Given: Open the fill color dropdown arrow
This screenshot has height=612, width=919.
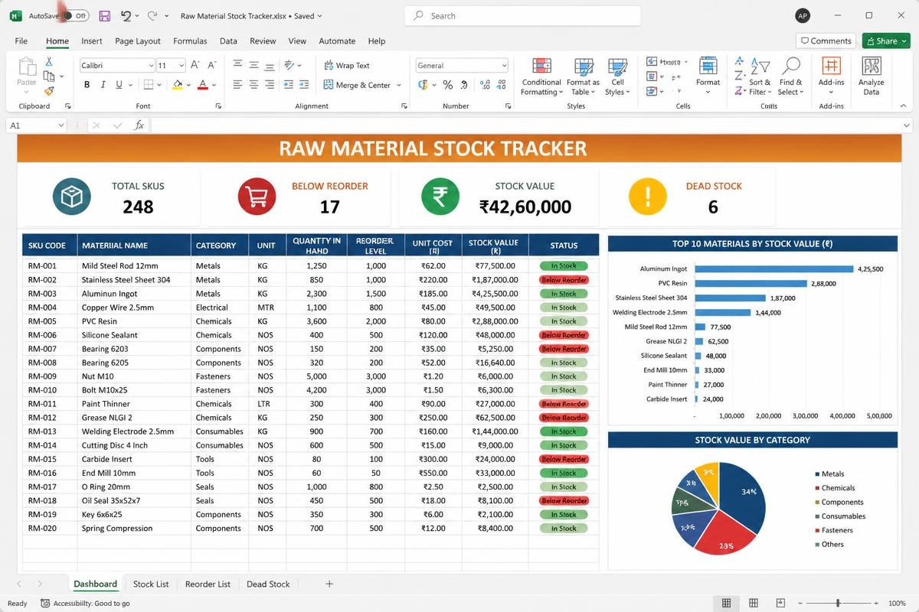Looking at the screenshot, I should click(188, 85).
